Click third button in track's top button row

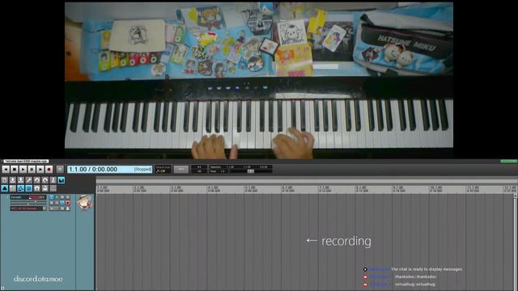click(62, 197)
